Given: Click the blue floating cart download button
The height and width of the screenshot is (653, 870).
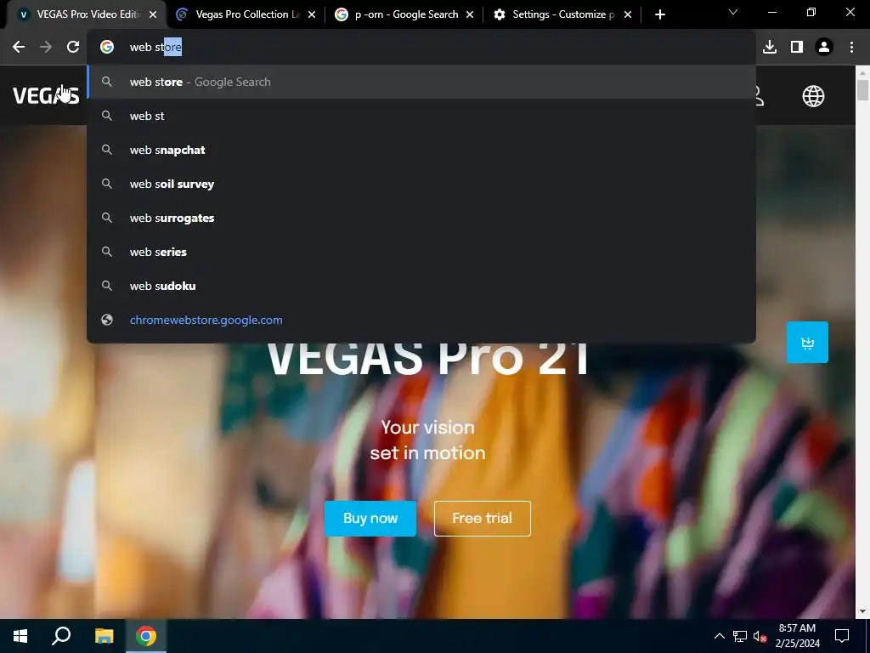Looking at the screenshot, I should pyautogui.click(x=807, y=342).
